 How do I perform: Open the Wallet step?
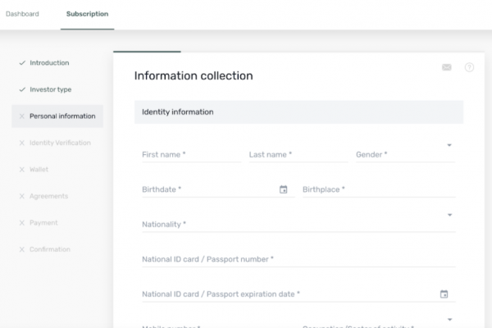[x=39, y=170]
